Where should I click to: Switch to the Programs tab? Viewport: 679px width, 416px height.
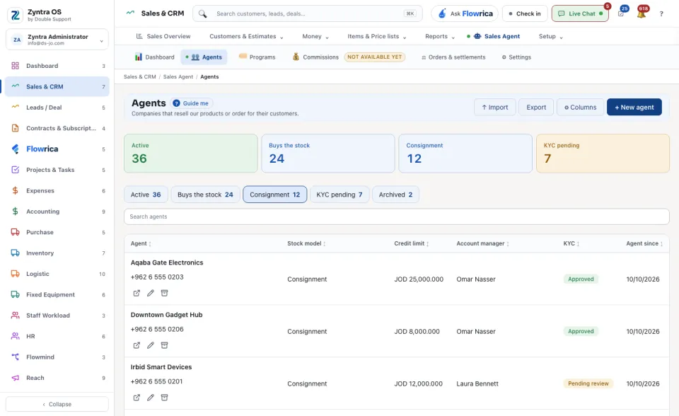257,57
